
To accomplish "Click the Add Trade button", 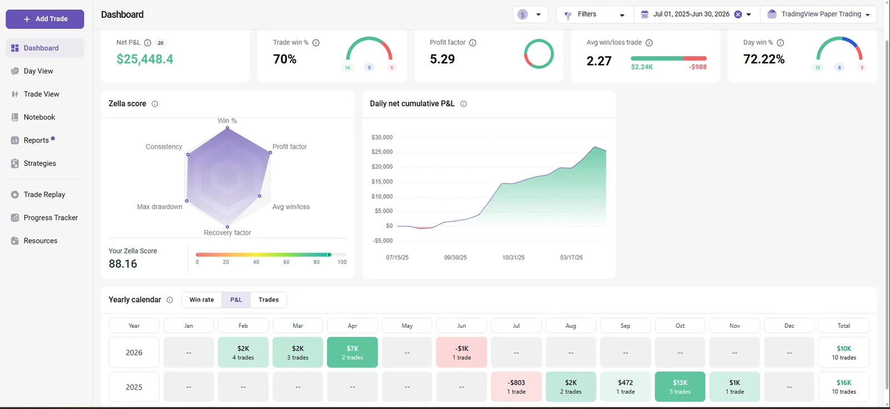I will 45,19.
